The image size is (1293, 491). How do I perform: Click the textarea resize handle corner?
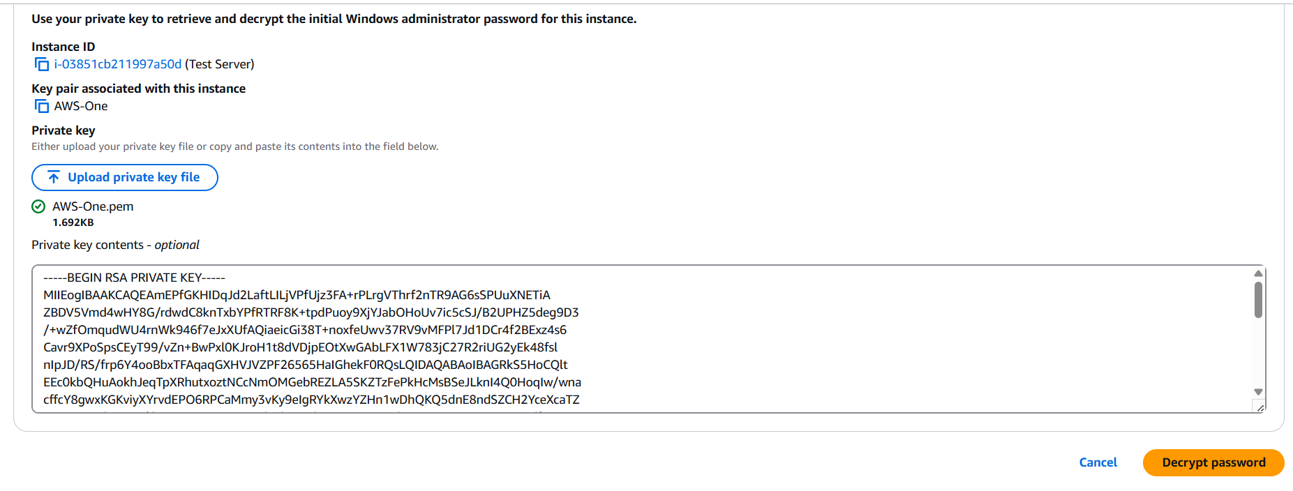pos(1260,407)
